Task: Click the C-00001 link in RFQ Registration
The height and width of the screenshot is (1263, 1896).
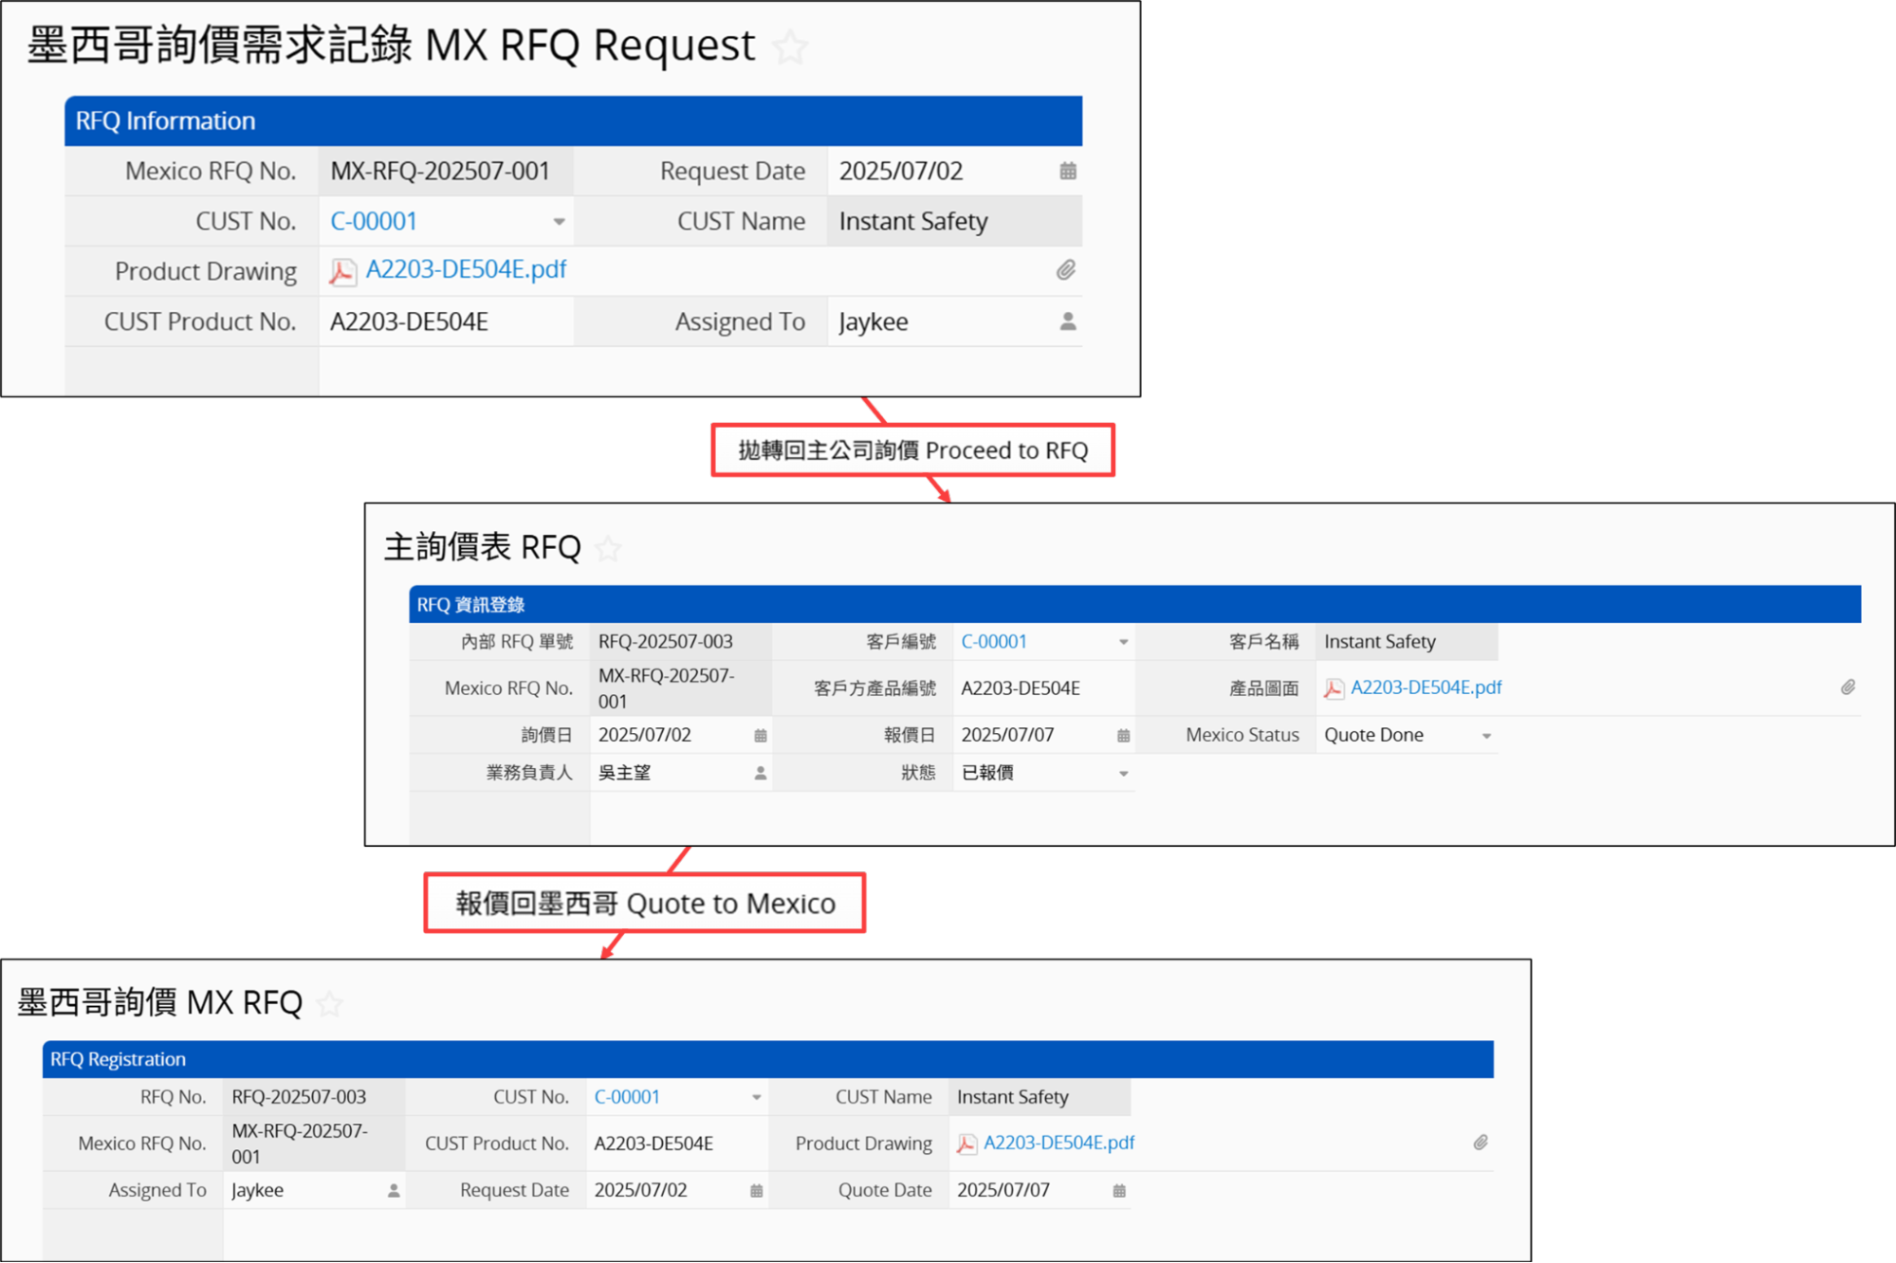Action: pyautogui.click(x=626, y=1097)
